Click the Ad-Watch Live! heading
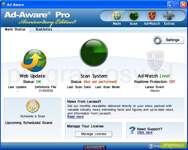188x150 pixels. click(154, 76)
